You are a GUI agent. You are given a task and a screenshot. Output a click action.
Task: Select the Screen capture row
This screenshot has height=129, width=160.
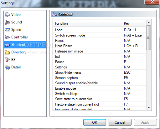pos(100,78)
